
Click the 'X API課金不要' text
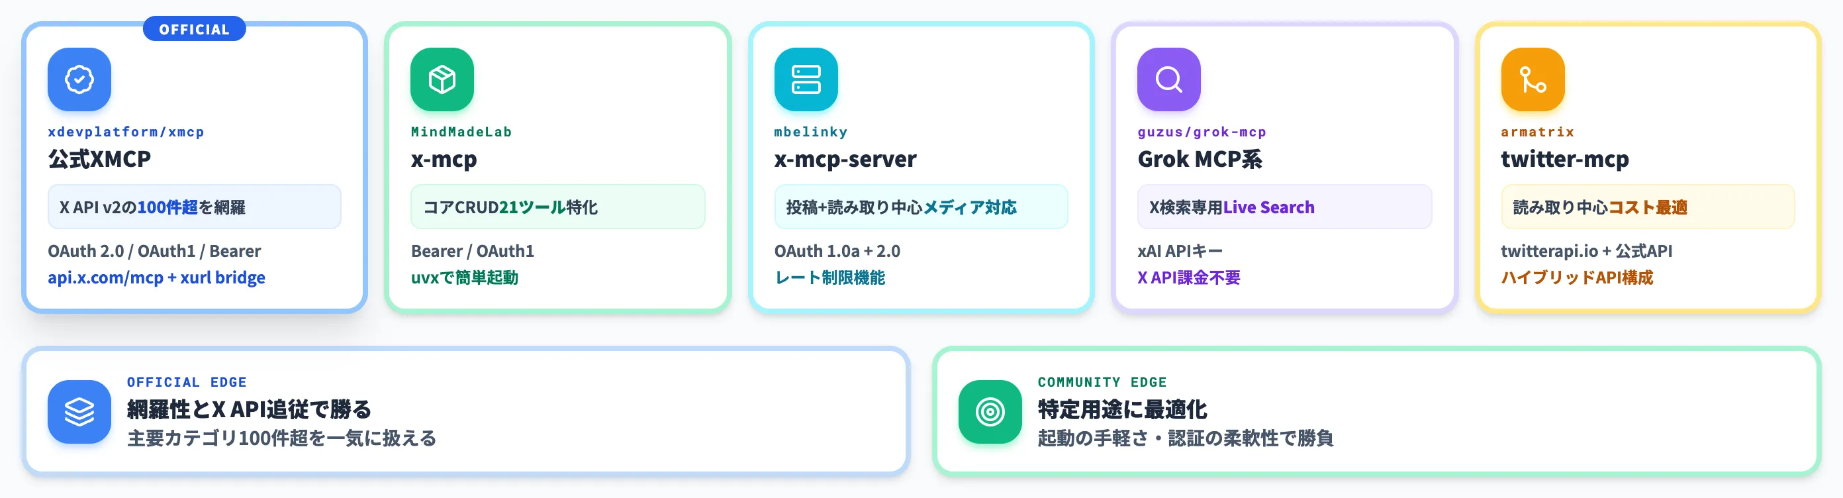[1189, 277]
